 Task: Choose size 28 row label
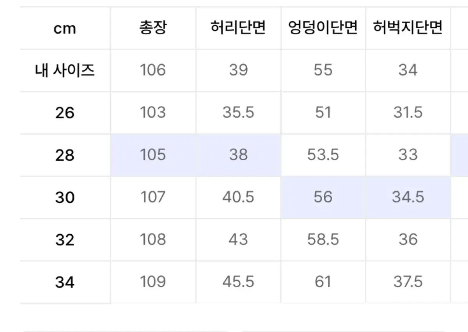pos(65,155)
